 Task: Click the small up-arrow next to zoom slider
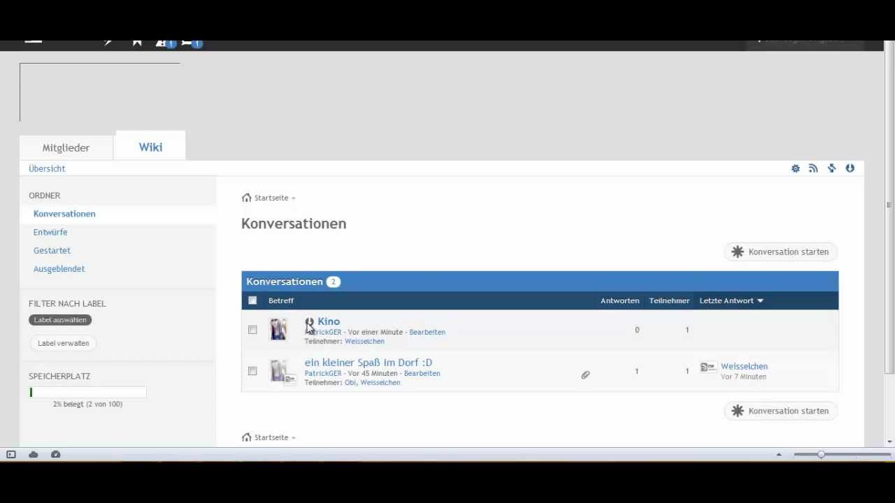point(779,455)
